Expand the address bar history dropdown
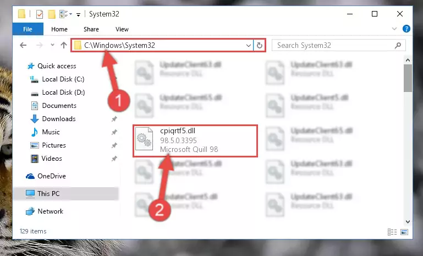 (x=249, y=45)
